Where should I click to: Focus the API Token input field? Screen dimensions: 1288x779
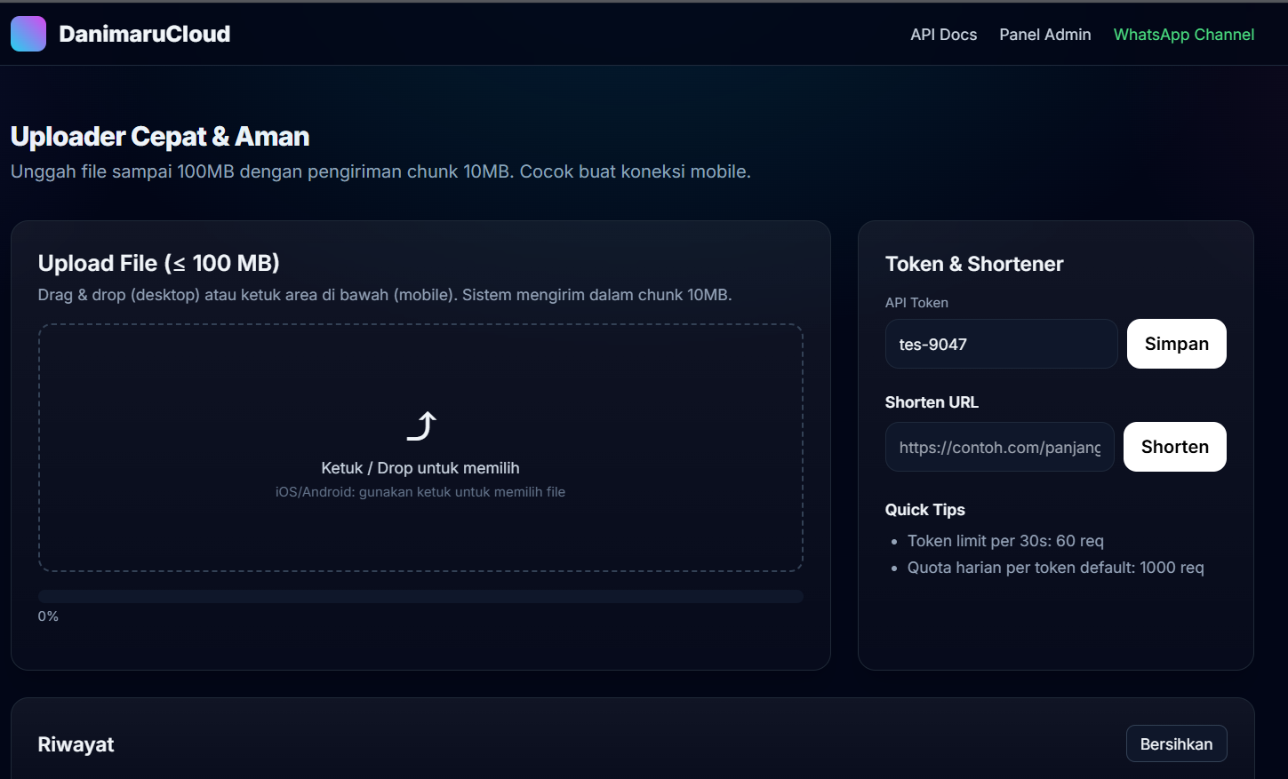click(1001, 345)
